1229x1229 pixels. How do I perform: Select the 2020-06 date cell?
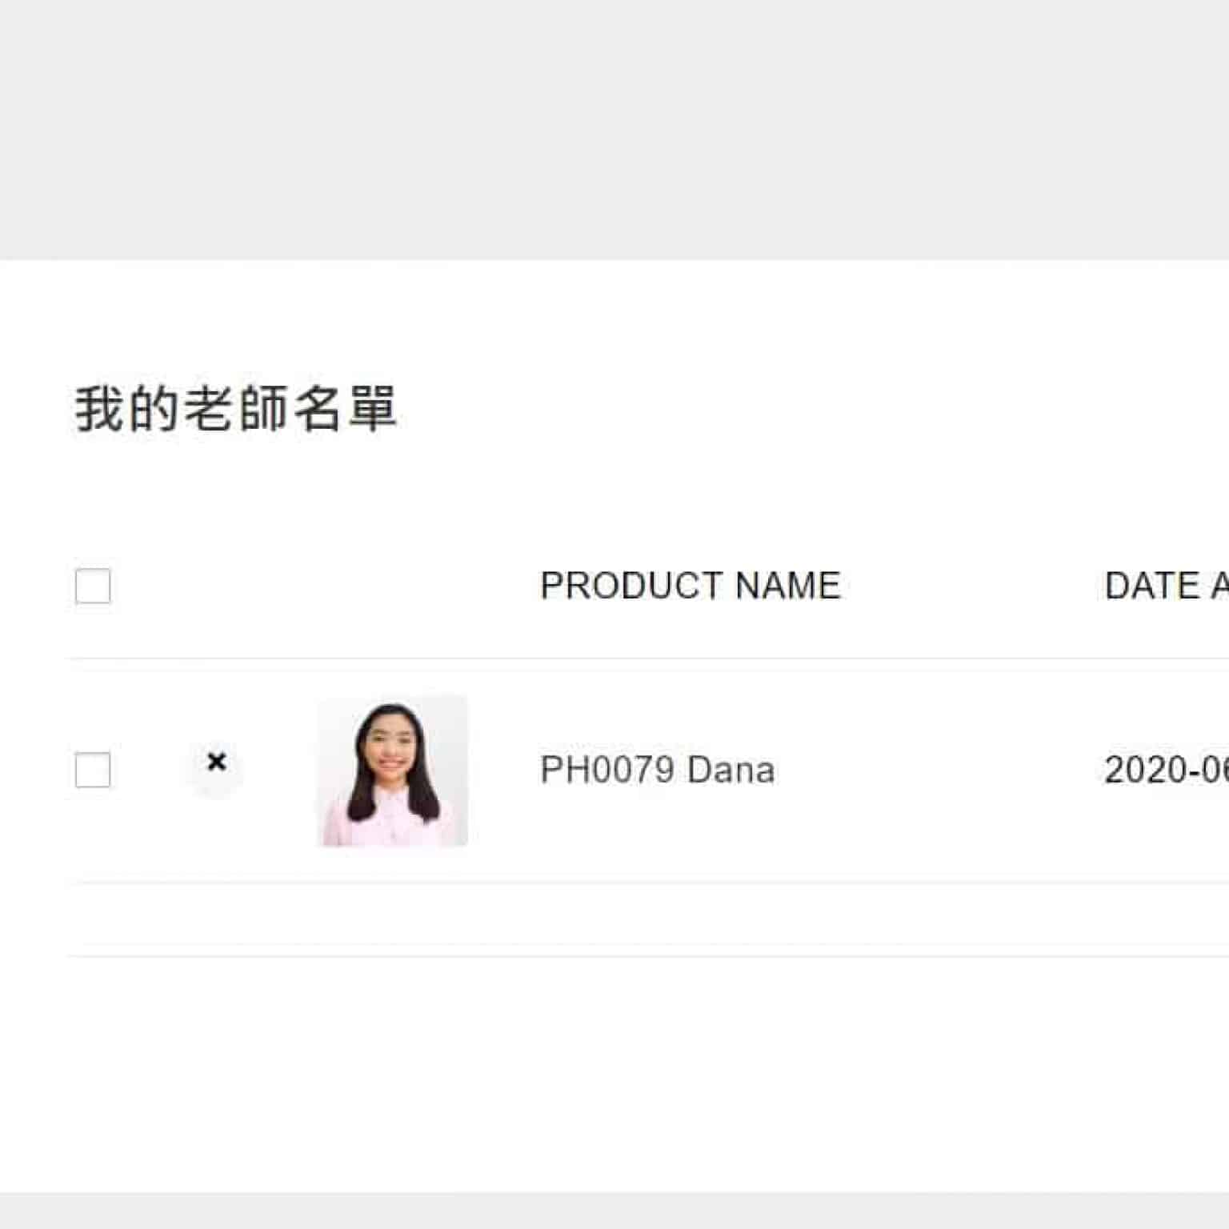(x=1167, y=770)
